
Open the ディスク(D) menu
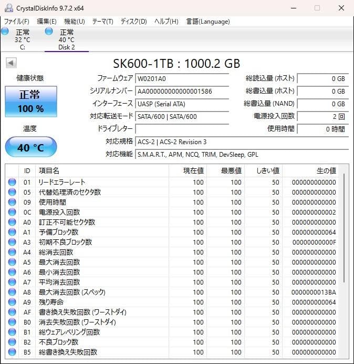point(134,22)
